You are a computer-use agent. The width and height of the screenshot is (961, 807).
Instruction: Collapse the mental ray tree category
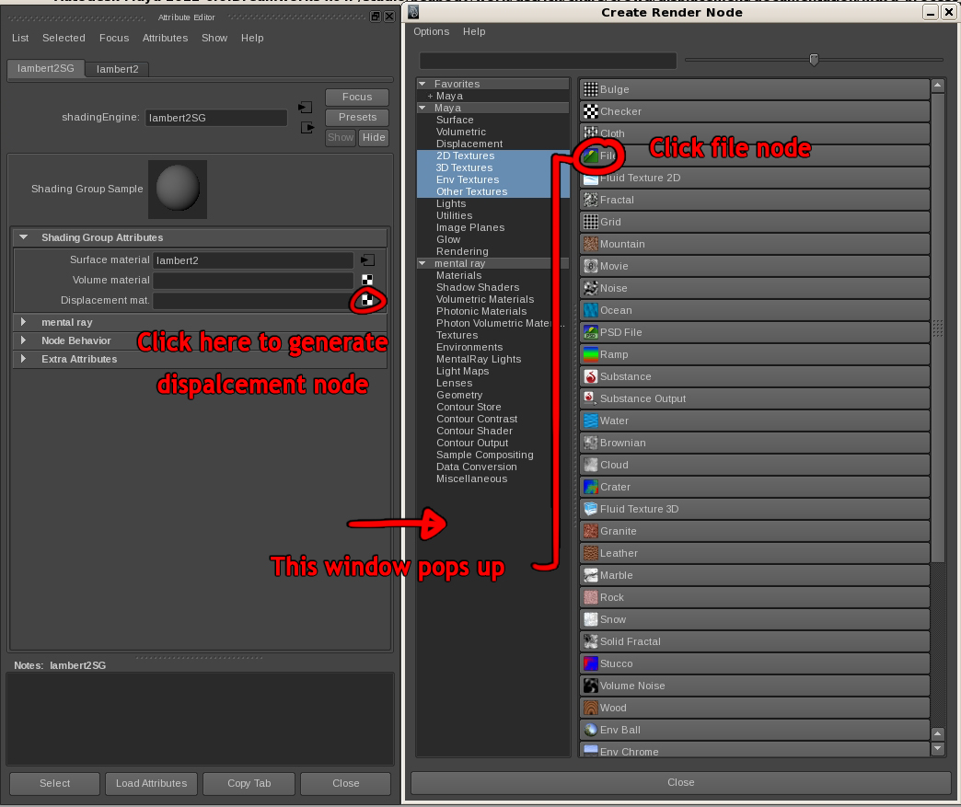point(423,263)
